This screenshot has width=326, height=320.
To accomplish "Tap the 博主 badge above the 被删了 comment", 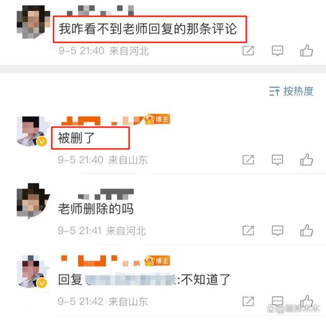I will click(157, 119).
